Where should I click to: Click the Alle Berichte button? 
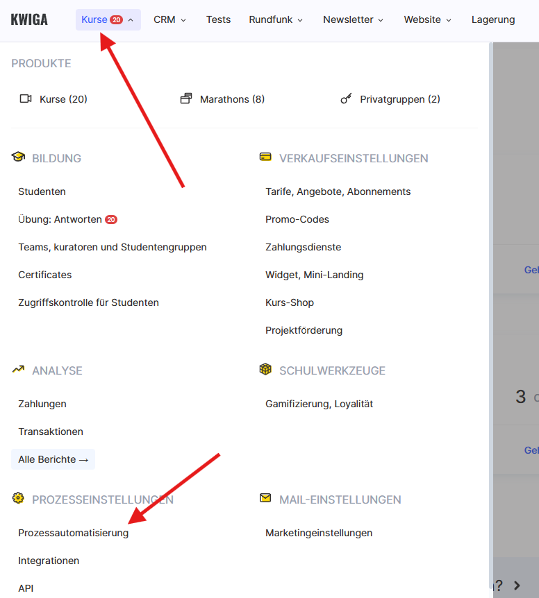coord(53,459)
